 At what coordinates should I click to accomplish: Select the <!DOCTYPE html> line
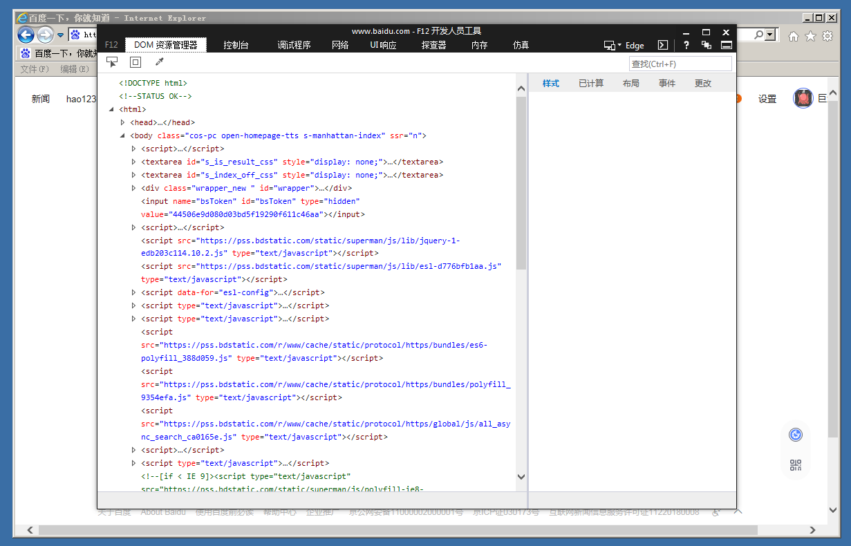click(x=153, y=83)
